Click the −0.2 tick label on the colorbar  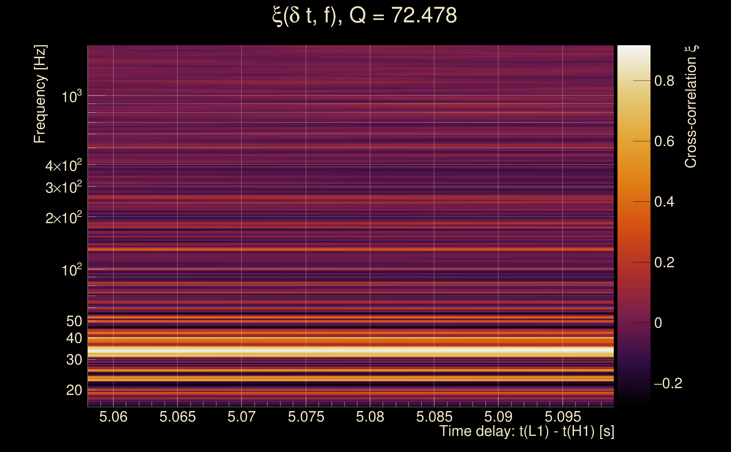tap(668, 384)
